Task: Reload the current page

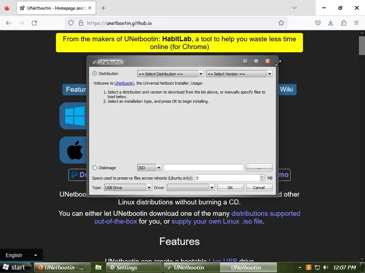Action: 34,23
